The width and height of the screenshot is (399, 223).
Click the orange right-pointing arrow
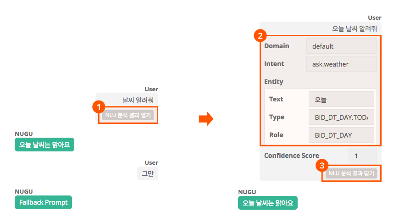[x=206, y=118]
